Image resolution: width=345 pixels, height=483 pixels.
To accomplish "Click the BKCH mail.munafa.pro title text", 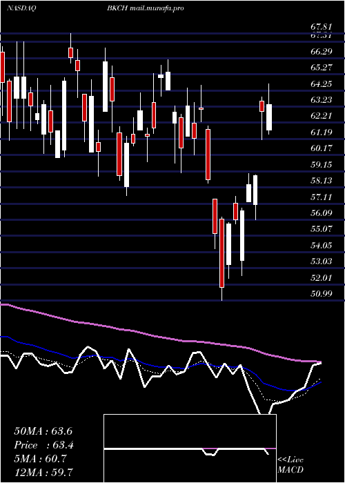I will pyautogui.click(x=146, y=8).
